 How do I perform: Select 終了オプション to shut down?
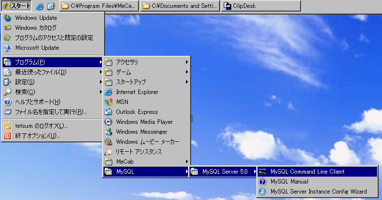(x=37, y=136)
